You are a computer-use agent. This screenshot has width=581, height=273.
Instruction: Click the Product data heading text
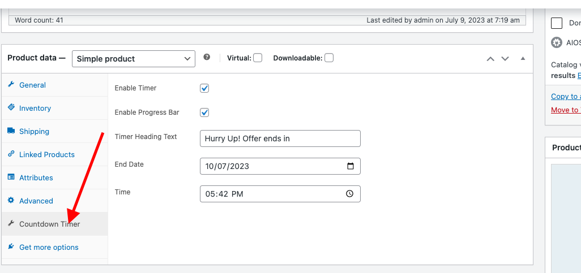coord(36,58)
